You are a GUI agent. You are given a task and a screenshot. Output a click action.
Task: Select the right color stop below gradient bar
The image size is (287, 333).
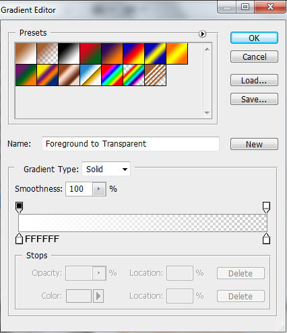(x=266, y=238)
